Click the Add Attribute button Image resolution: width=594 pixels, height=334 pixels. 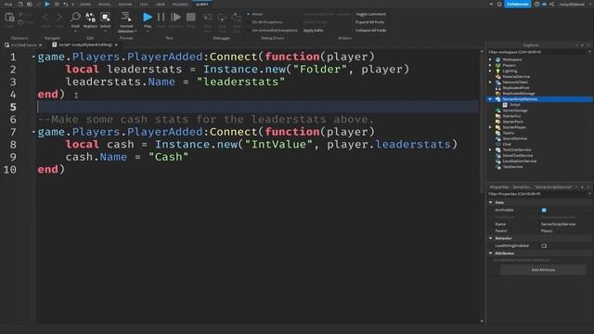tap(543, 270)
